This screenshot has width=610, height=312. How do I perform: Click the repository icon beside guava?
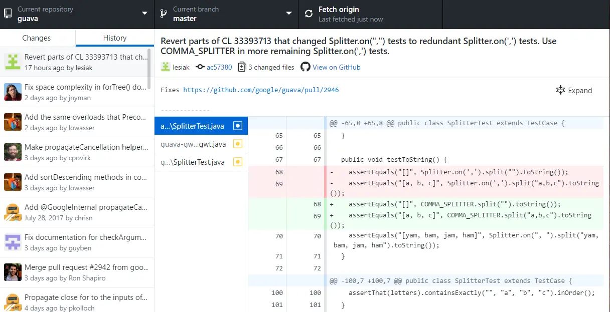[8, 14]
